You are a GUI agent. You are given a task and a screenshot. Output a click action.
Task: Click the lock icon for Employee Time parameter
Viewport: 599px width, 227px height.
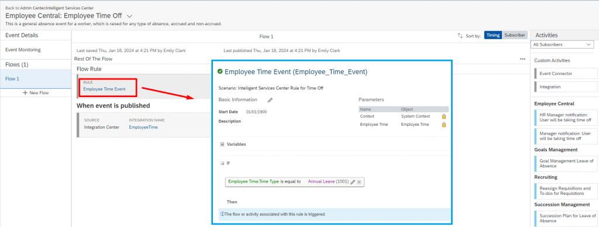[x=443, y=125]
